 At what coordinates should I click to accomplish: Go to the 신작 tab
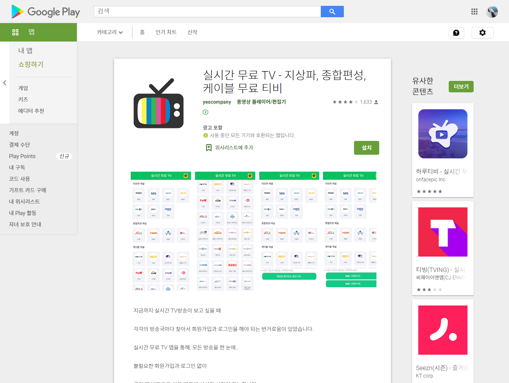pyautogui.click(x=192, y=32)
